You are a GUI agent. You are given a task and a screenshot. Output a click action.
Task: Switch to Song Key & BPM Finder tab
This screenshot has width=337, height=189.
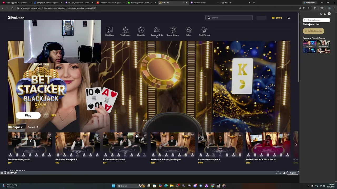point(48,3)
